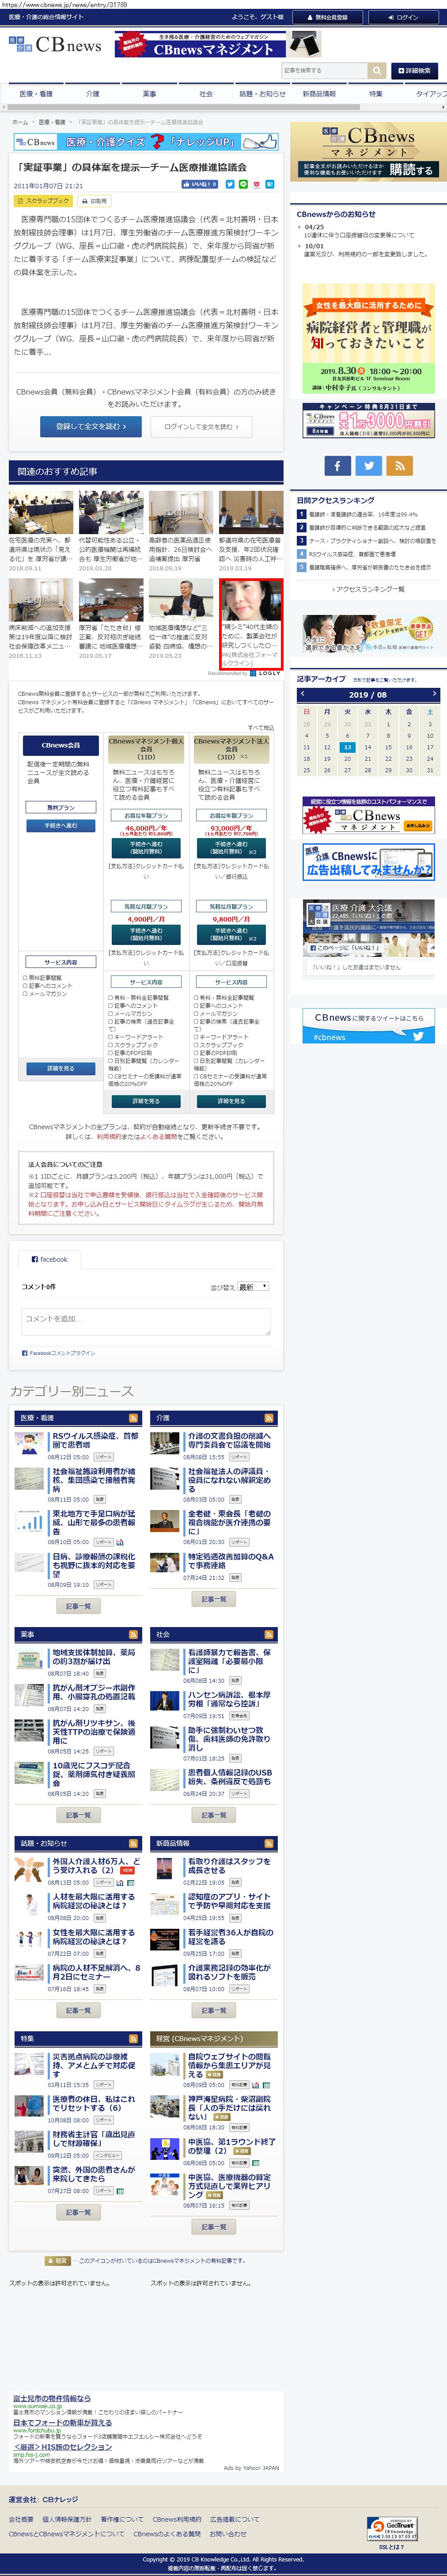Click the コメントを追加 comment text box
Screen dimensions: 447x2576
point(146,1321)
